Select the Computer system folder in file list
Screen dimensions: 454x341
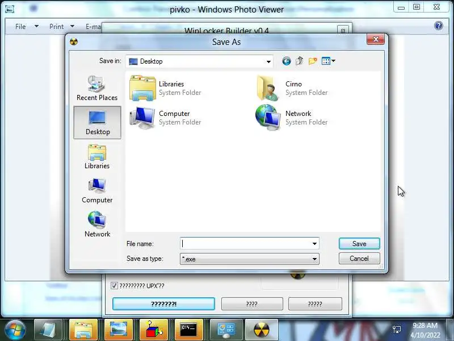tap(165, 118)
